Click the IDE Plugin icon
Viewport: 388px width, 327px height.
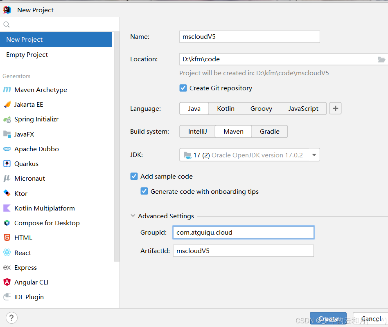pos(7,297)
